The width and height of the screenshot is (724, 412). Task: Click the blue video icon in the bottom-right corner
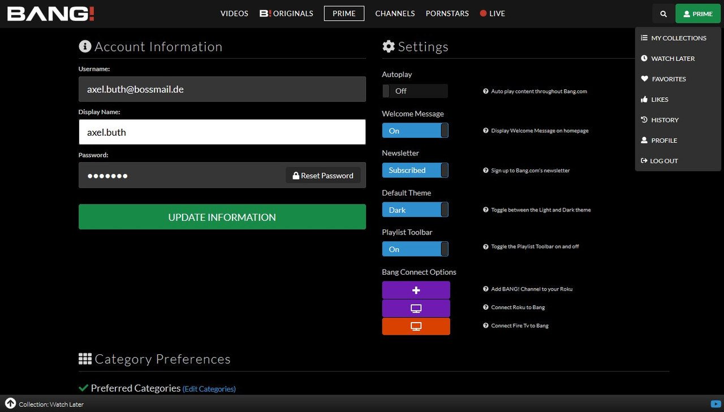[x=716, y=404]
